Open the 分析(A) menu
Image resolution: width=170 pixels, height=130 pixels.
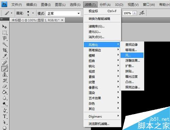(x=105, y=5)
